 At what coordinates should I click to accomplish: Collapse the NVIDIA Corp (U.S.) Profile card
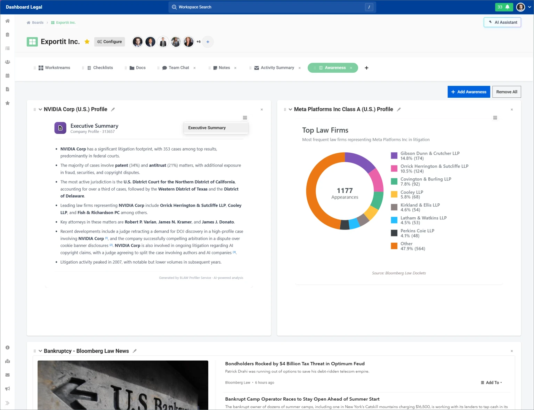(x=40, y=110)
